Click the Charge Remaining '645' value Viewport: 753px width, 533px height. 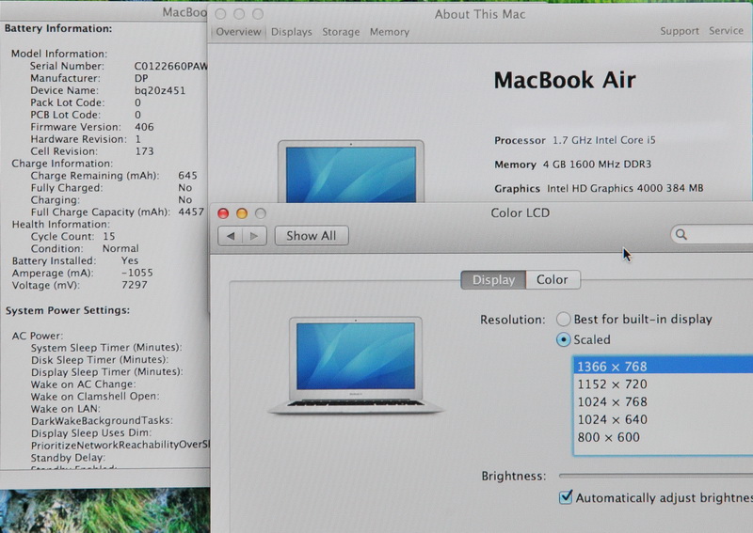tap(187, 175)
